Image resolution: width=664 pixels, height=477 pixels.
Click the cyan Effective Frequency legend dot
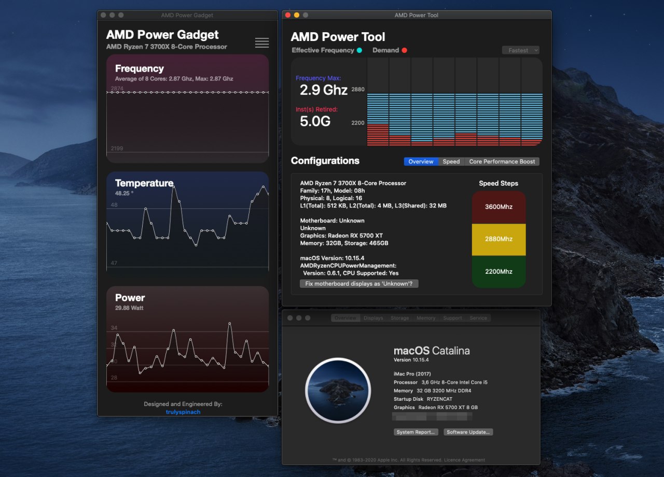click(359, 50)
